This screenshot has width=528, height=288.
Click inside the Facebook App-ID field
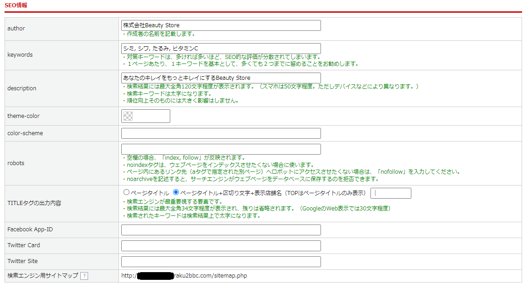(221, 230)
